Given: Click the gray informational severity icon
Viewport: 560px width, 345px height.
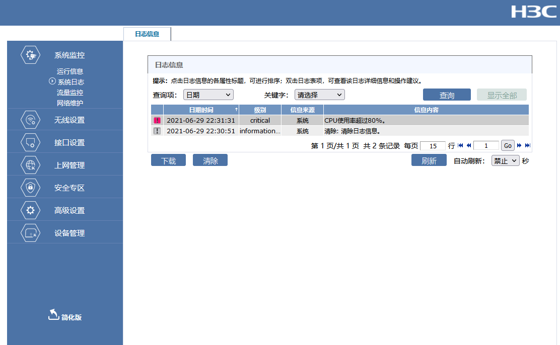Looking at the screenshot, I should [157, 131].
